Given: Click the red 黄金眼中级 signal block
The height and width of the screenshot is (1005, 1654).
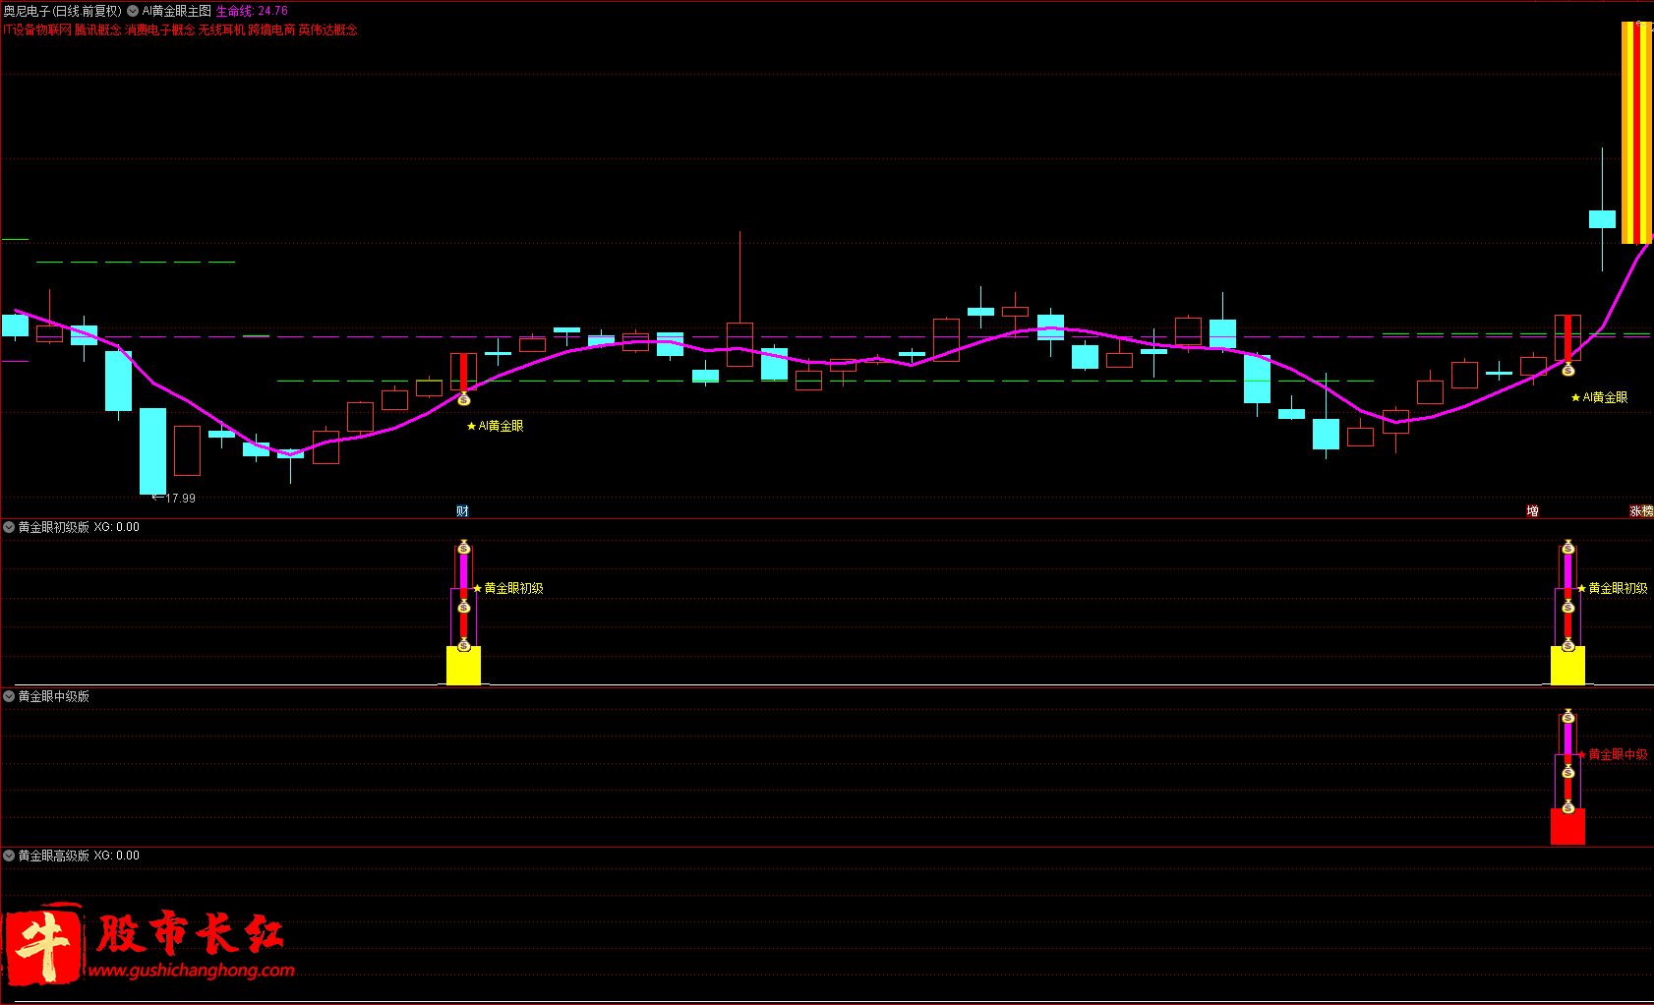Looking at the screenshot, I should pyautogui.click(x=1568, y=827).
